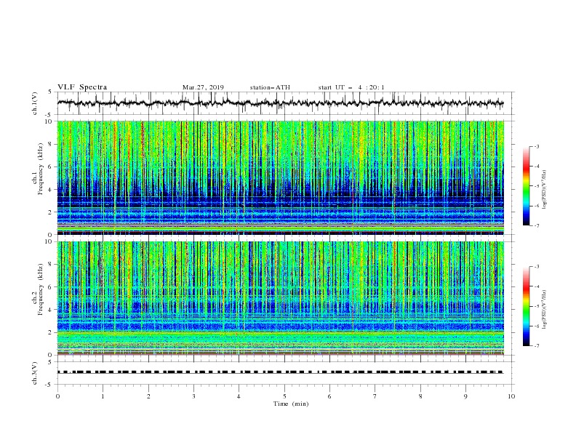Click the ch.2 colorbar 'log(PSD)(V²/Hz)' label
This screenshot has width=576, height=445.
point(545,310)
